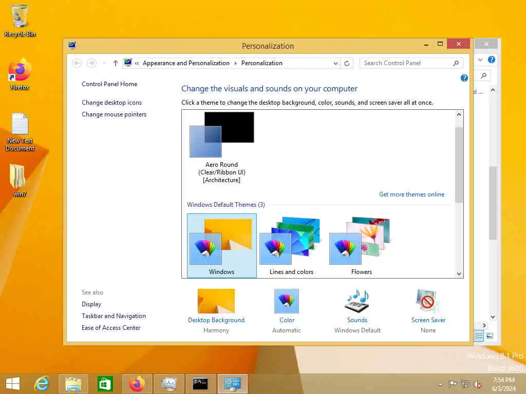Click the background window scroll-down arrow
The width and height of the screenshot is (526, 394).
click(493, 317)
